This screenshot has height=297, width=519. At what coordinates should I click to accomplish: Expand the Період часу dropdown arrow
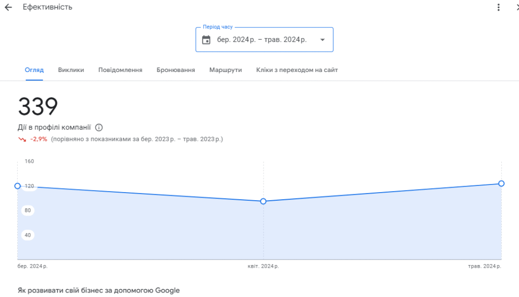[x=322, y=40]
